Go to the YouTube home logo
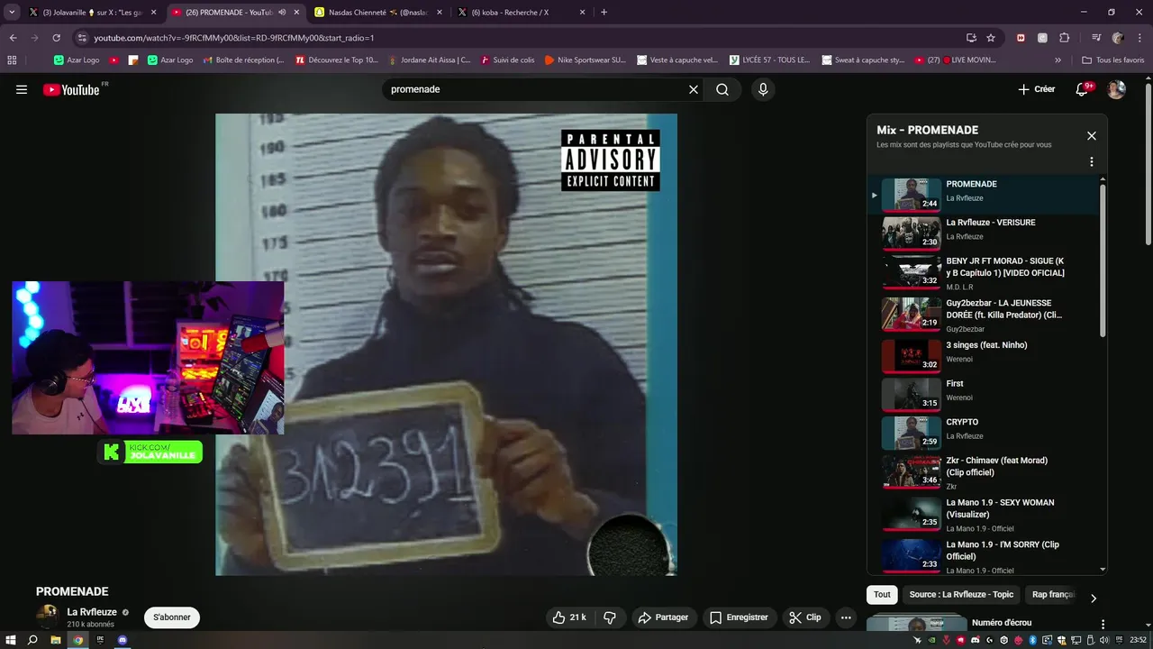 [71, 89]
